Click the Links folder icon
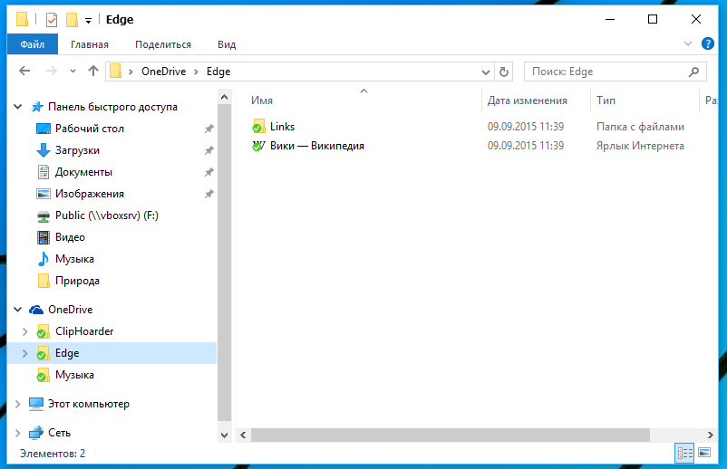 258,127
